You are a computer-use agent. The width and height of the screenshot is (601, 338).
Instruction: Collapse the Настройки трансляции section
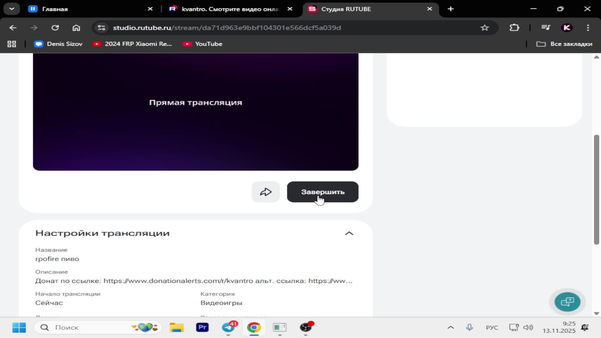[x=349, y=233]
